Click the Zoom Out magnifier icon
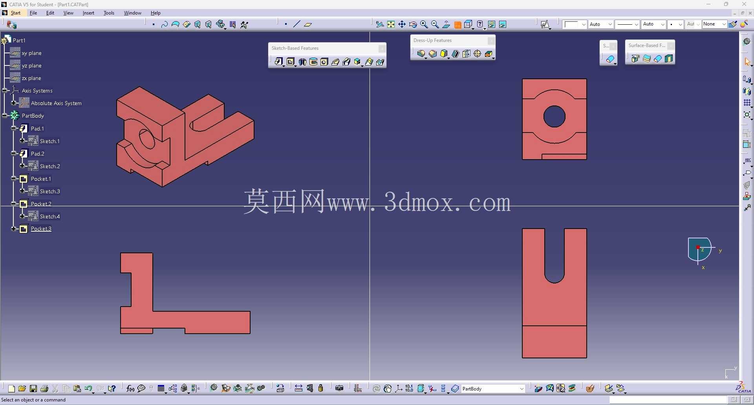 point(435,24)
